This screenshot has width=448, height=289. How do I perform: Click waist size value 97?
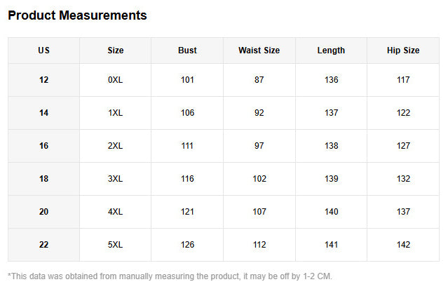[259, 146]
